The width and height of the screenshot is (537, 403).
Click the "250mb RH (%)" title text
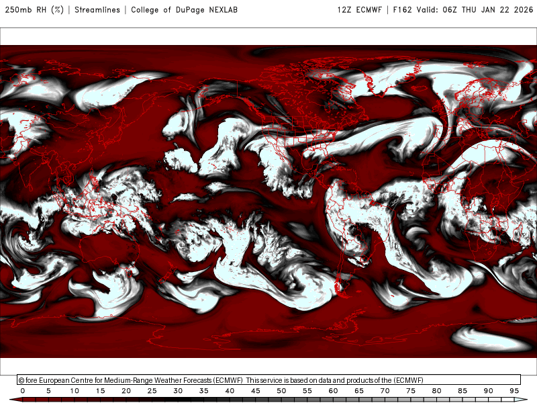point(35,9)
